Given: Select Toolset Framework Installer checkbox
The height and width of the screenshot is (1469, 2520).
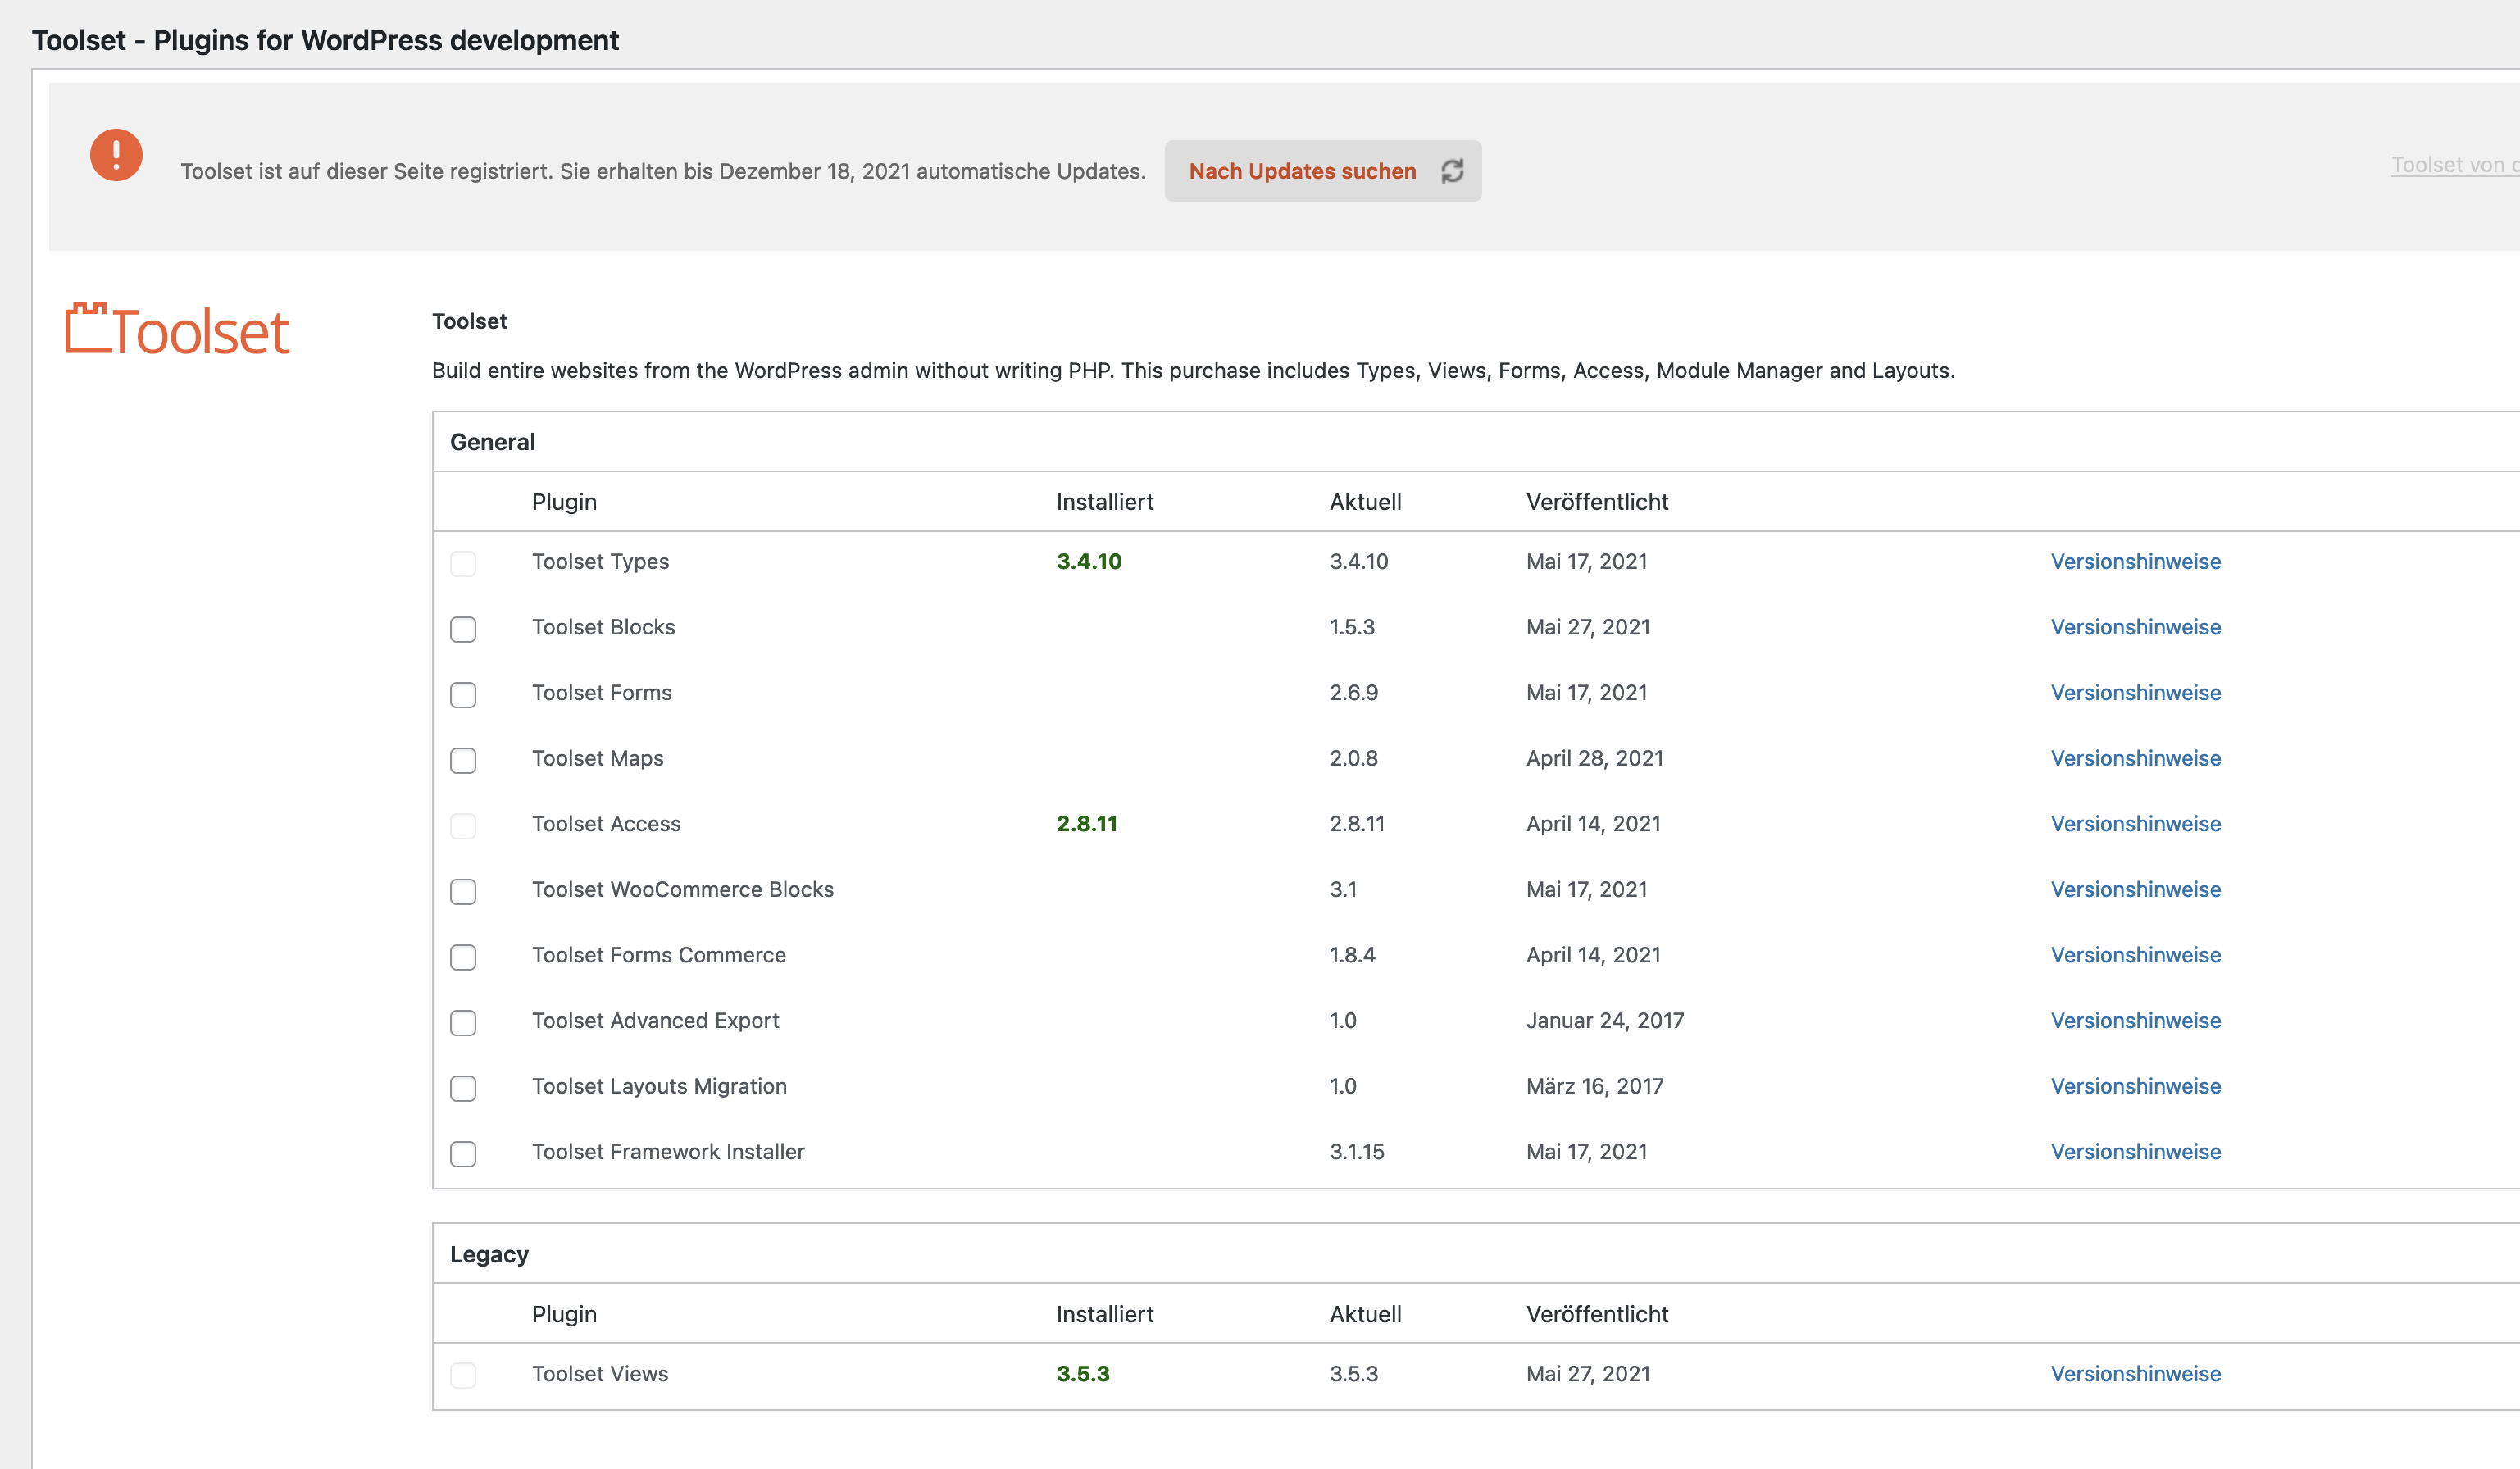Looking at the screenshot, I should (463, 1153).
